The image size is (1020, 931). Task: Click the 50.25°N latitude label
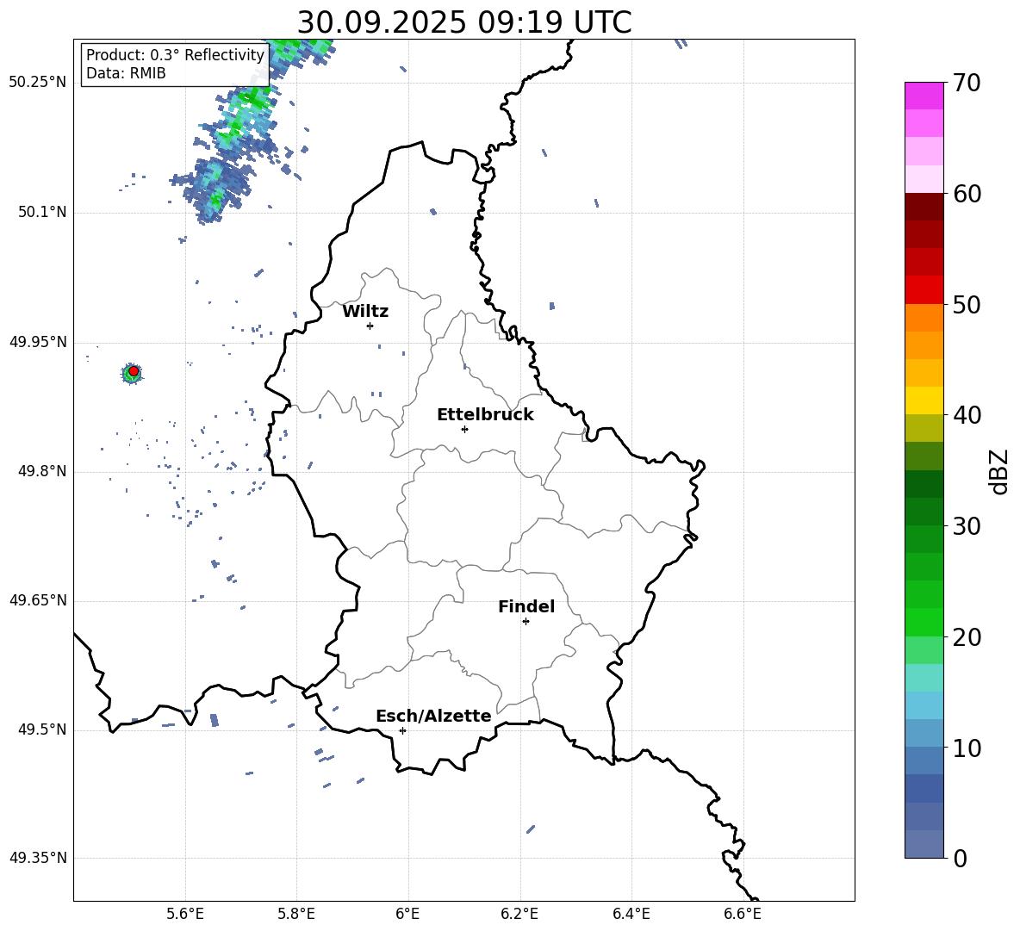(x=38, y=83)
